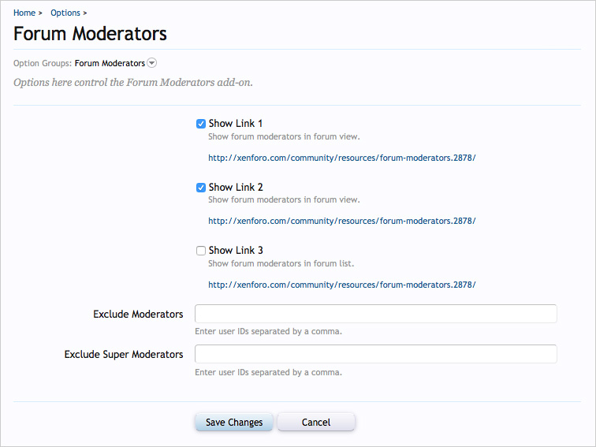Disable the Show Link 2 checkbox

pyautogui.click(x=201, y=188)
